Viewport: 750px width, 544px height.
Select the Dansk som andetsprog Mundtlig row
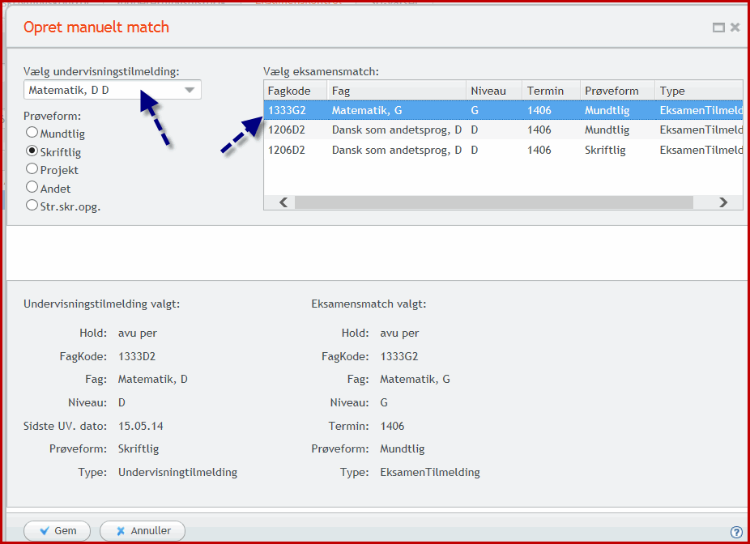[x=503, y=130]
